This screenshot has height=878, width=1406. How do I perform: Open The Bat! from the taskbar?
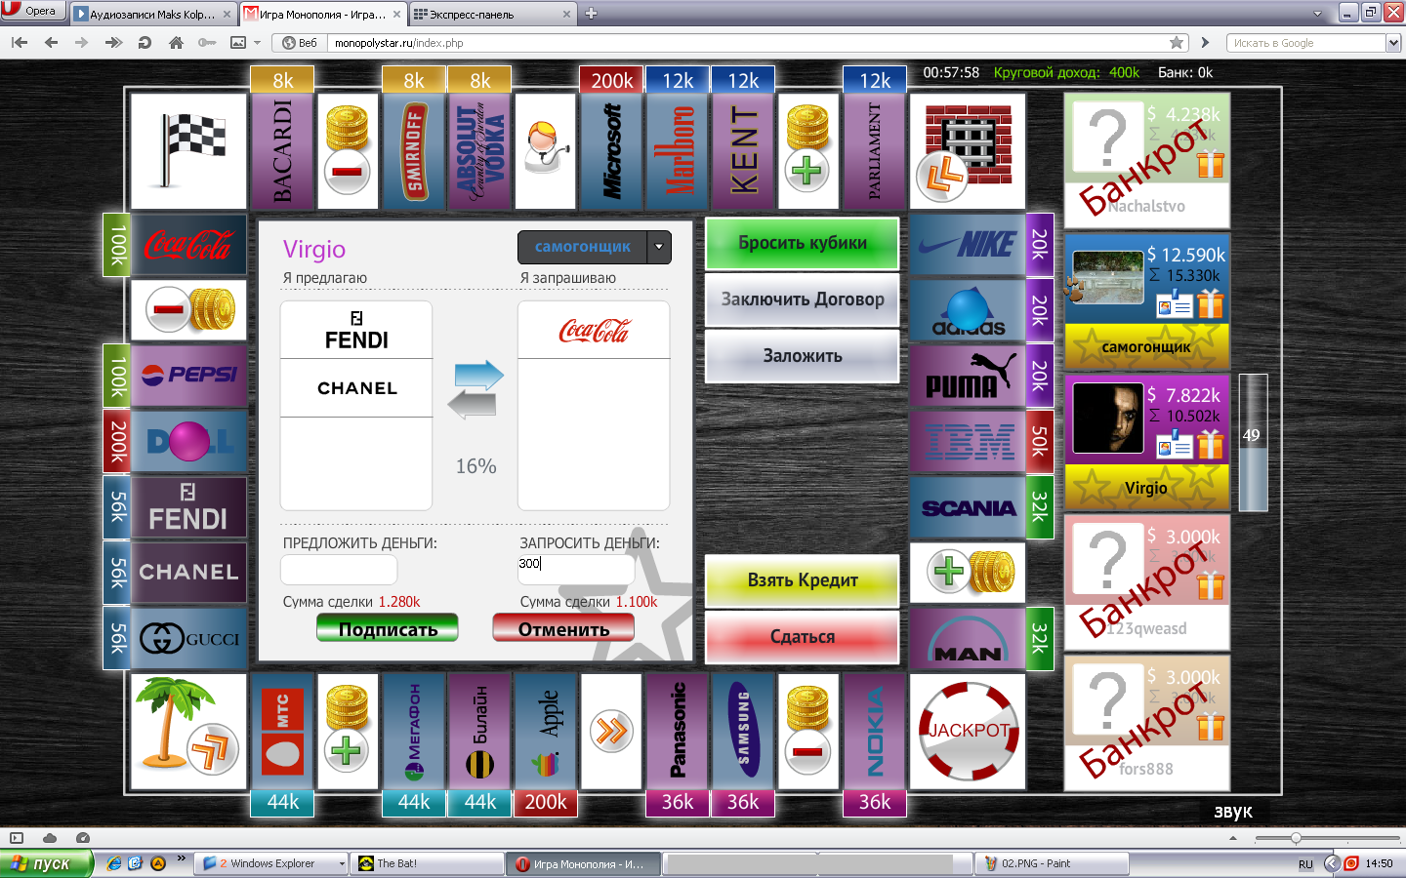click(x=428, y=863)
